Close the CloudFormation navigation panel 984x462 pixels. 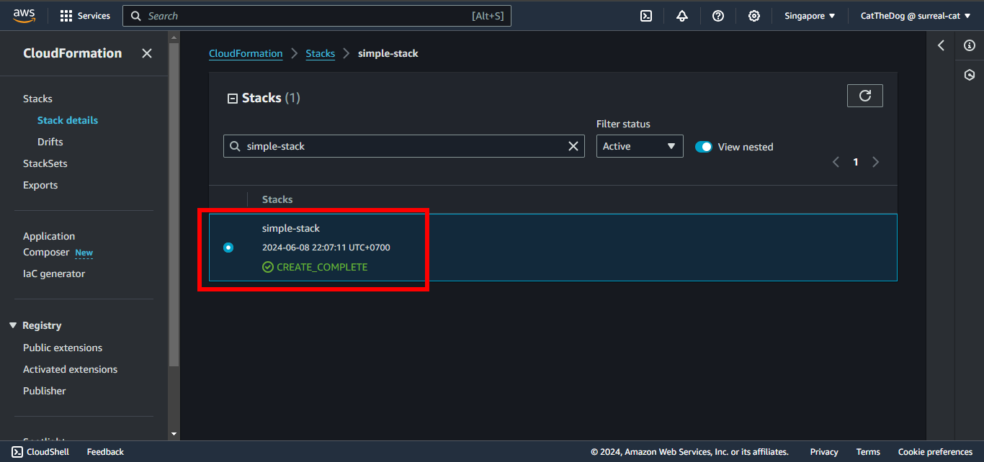(x=147, y=53)
